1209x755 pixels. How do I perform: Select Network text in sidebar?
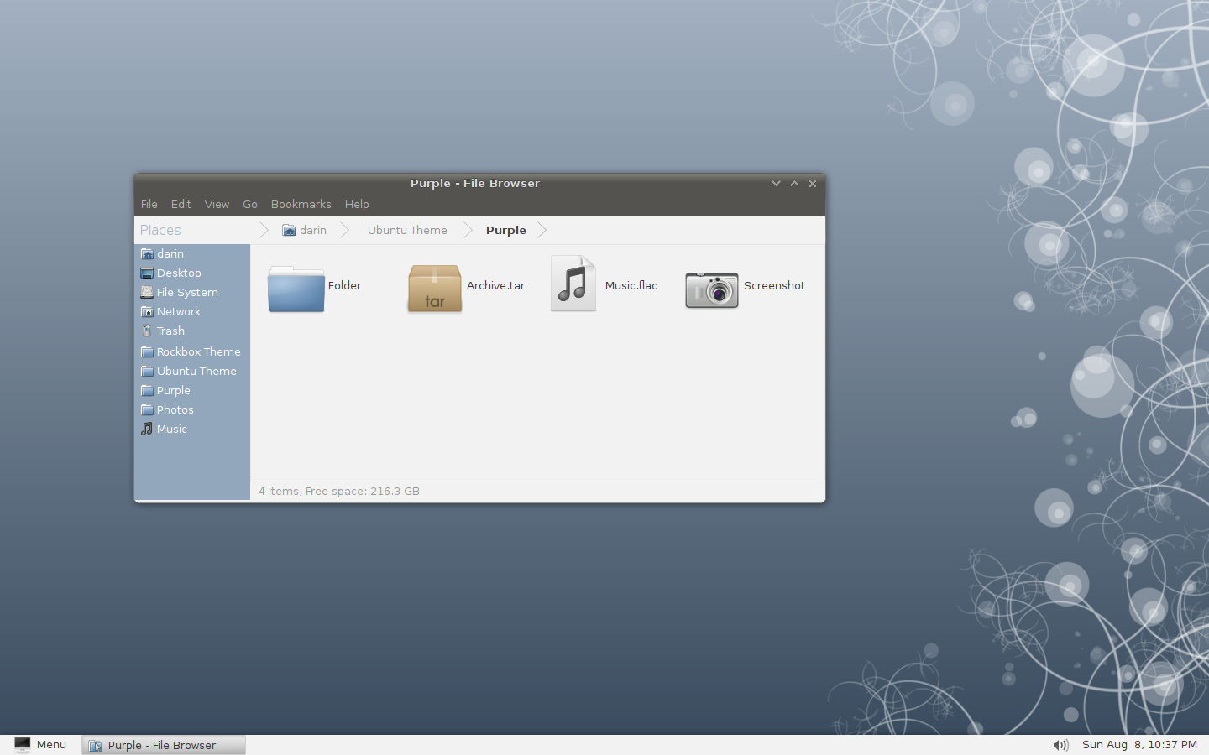[x=179, y=311]
